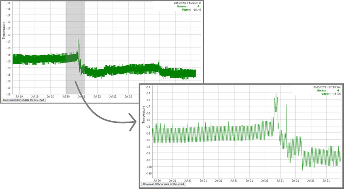Click the dark data point dot in the zoomed chart
Image resolution: width=346 pixels, height=191 pixels.
click(x=242, y=126)
